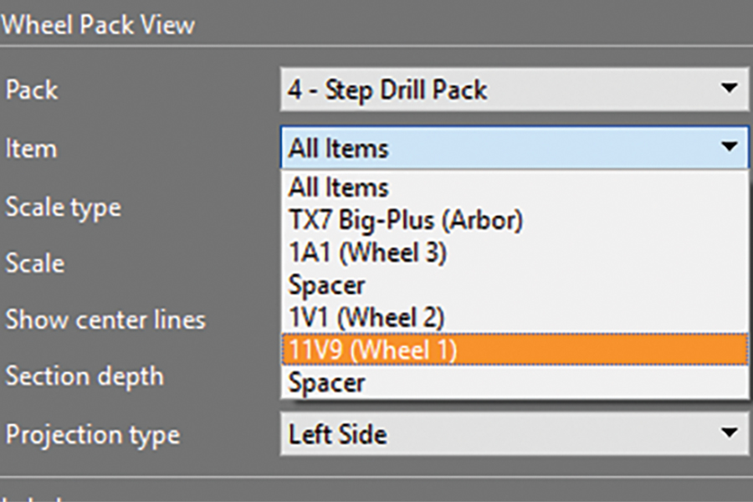The width and height of the screenshot is (753, 502).
Task: Click the Show center lines label
Action: [105, 320]
